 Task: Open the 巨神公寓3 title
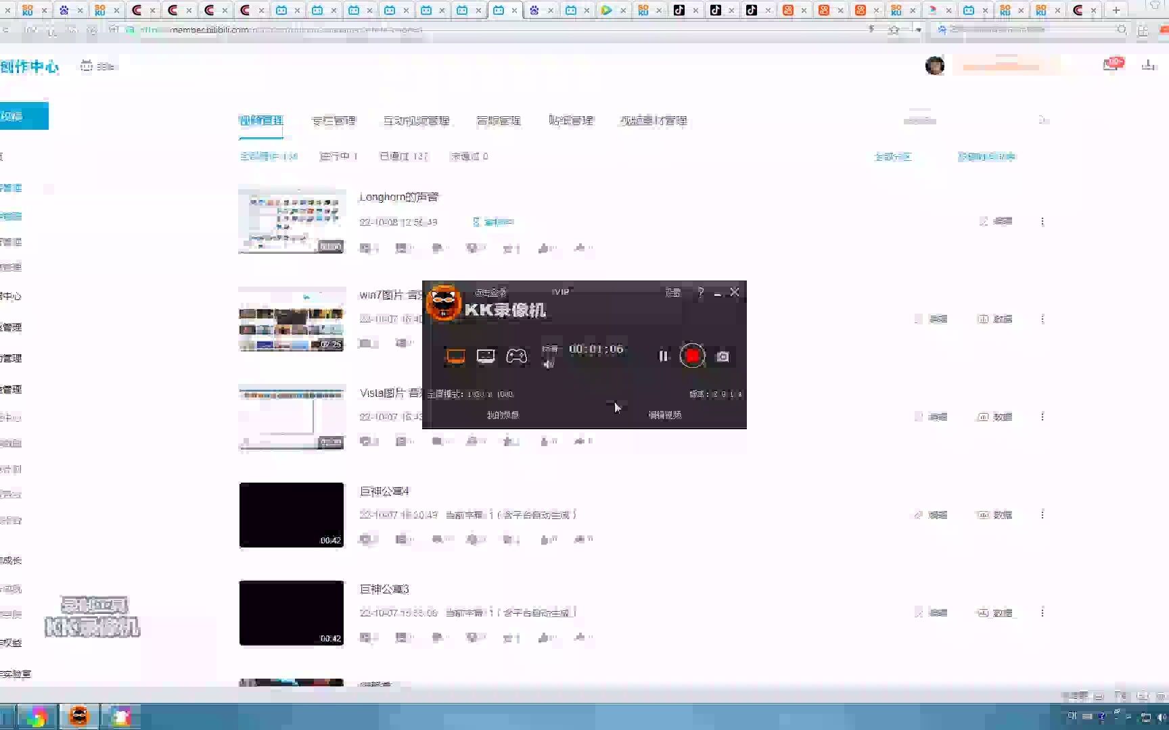click(x=384, y=589)
